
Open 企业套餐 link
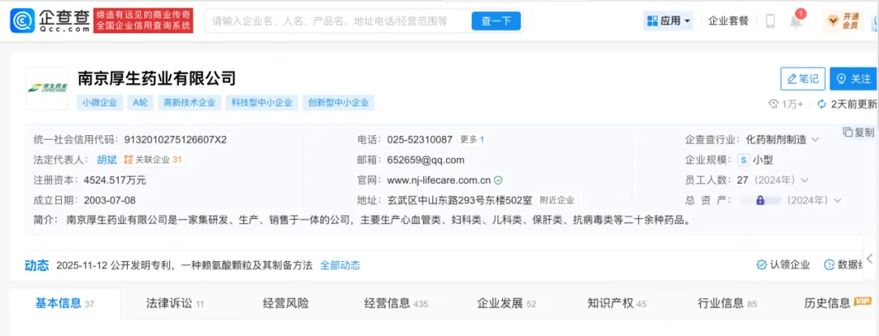tap(728, 21)
